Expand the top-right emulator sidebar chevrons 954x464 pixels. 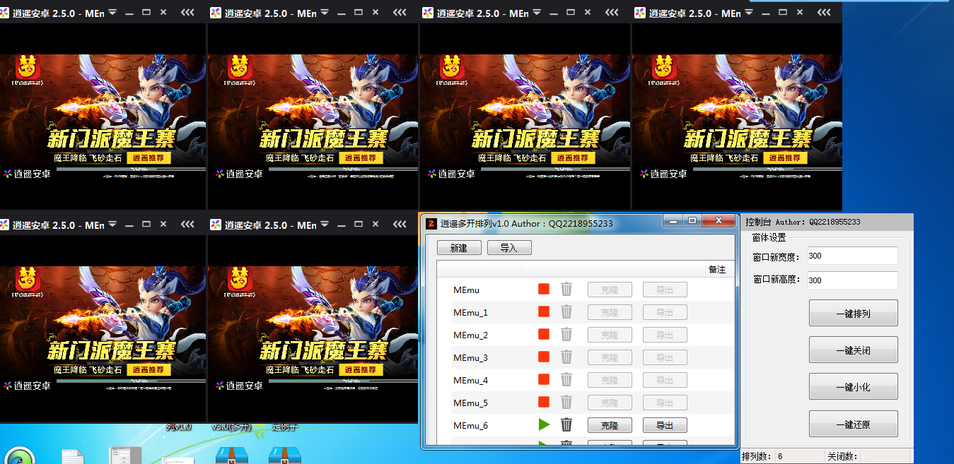pyautogui.click(x=824, y=13)
